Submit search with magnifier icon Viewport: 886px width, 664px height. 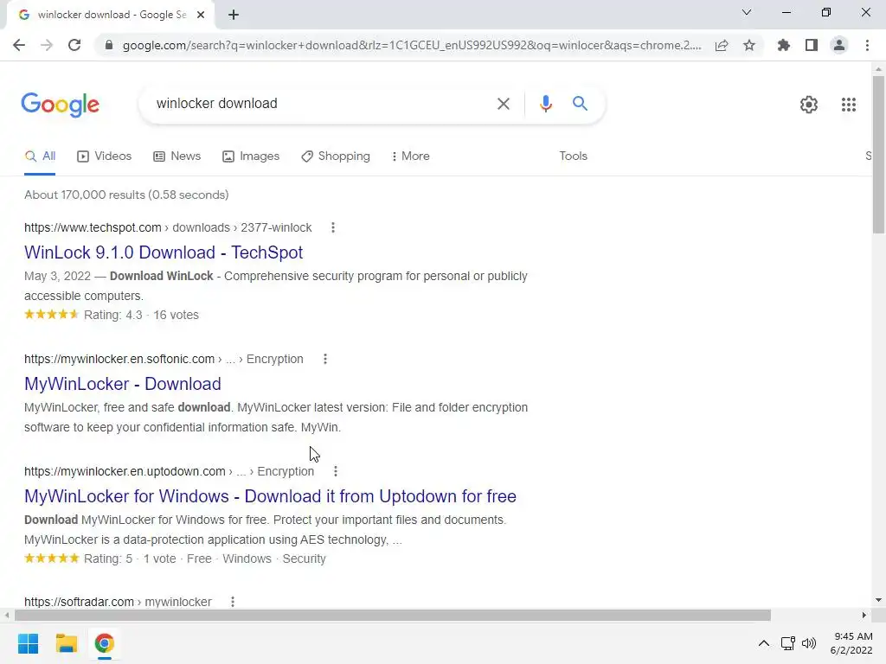click(x=581, y=104)
